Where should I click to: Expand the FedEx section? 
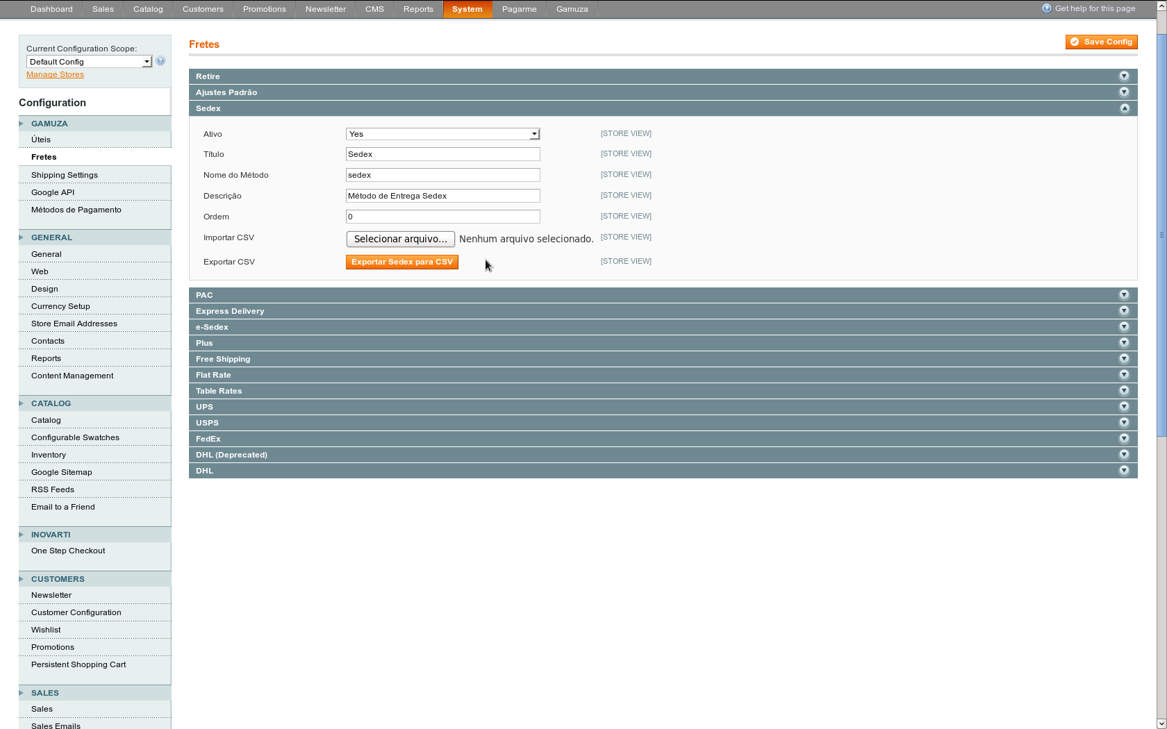[x=663, y=439]
